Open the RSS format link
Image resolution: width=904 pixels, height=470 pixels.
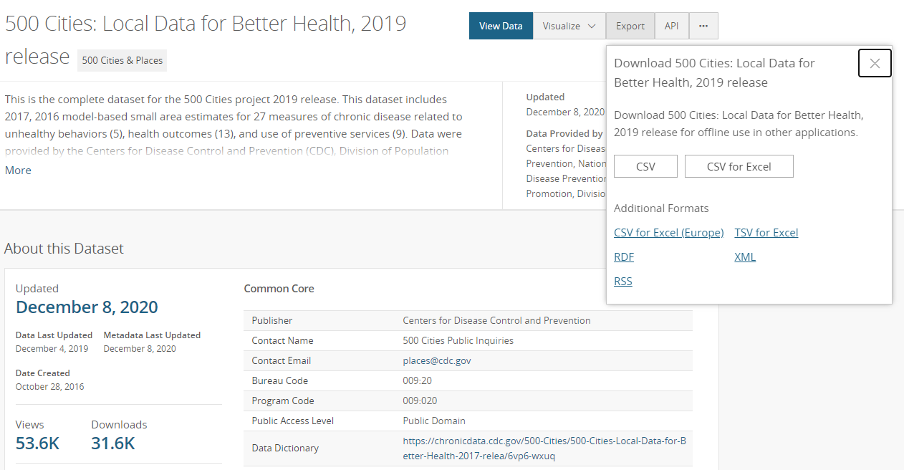[623, 282]
